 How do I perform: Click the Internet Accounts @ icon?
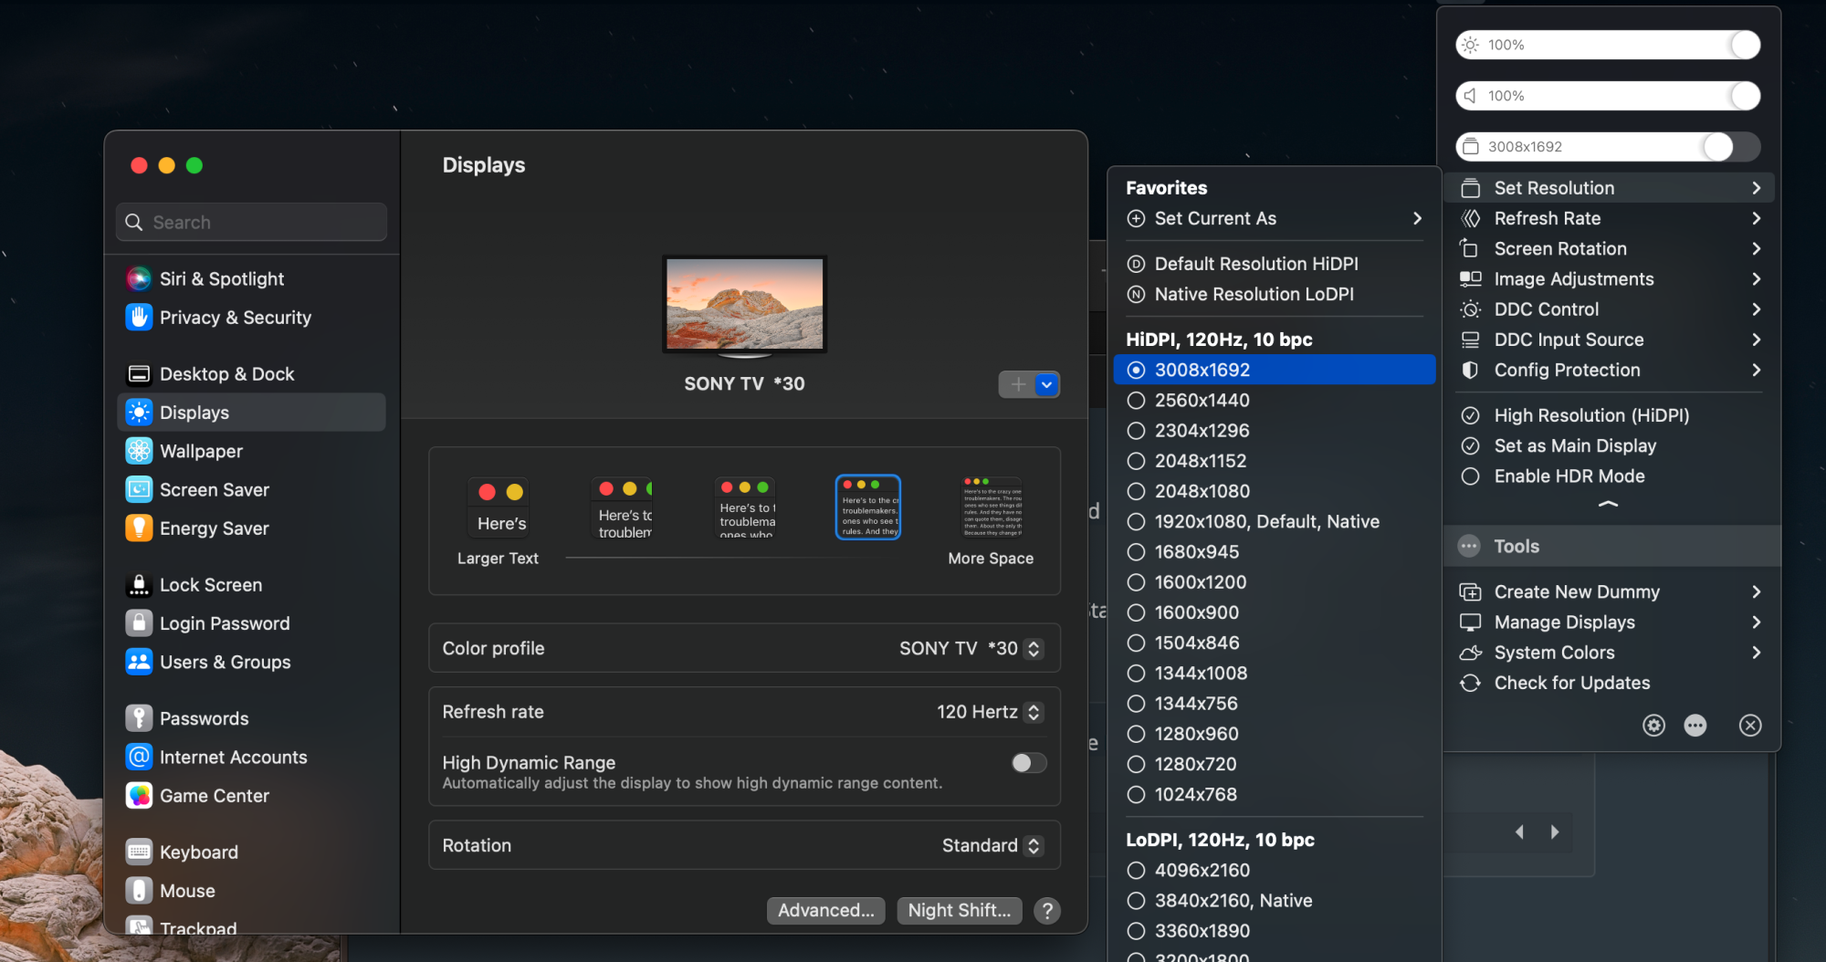click(139, 757)
